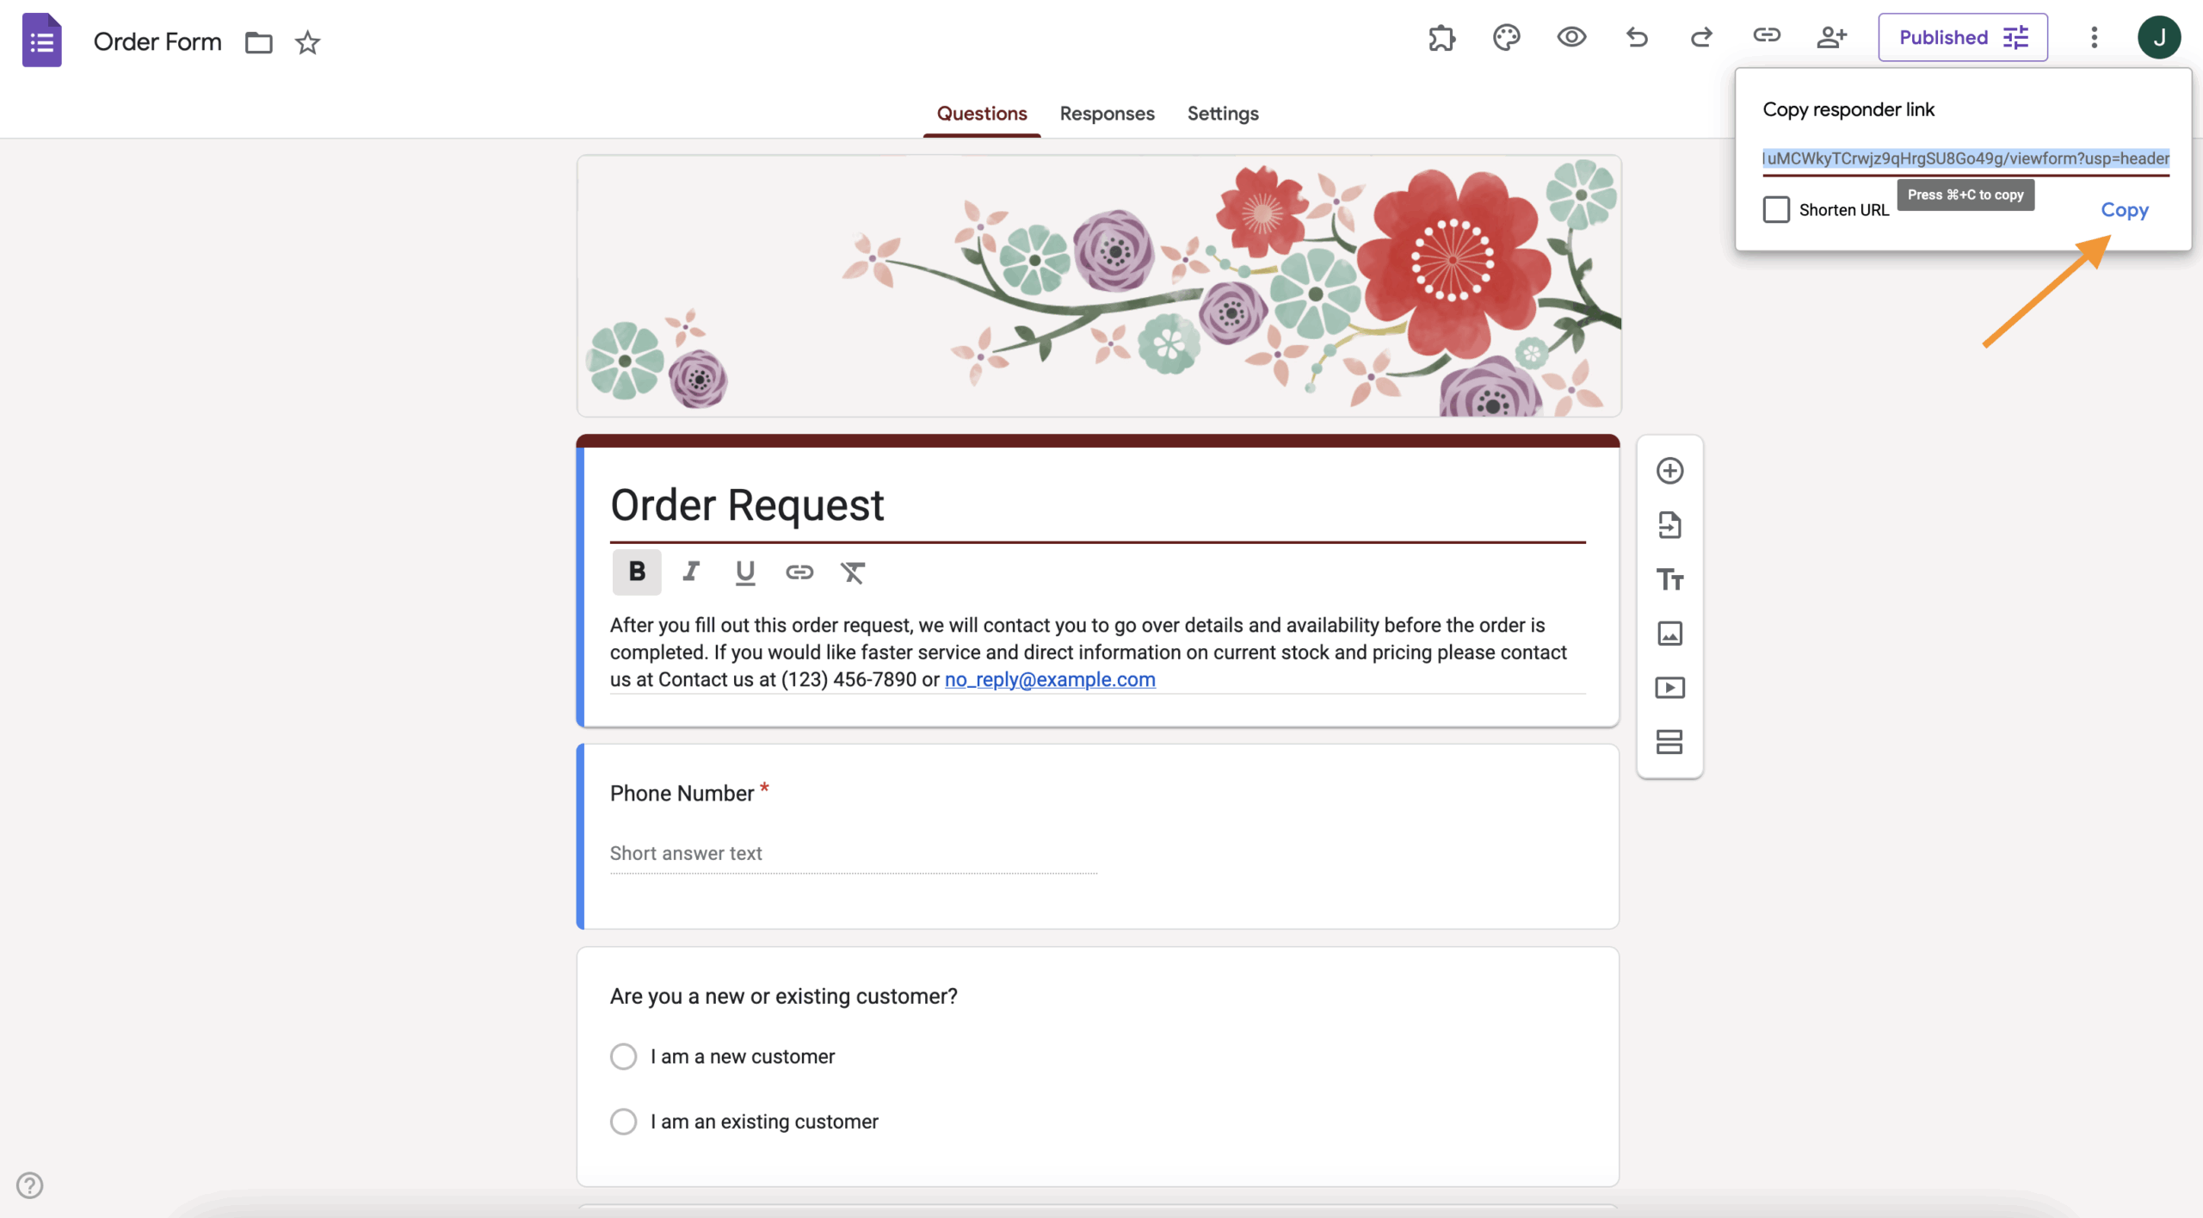Screen dimensions: 2203x1218
Task: Switch to the Responses tab
Action: pos(1107,114)
